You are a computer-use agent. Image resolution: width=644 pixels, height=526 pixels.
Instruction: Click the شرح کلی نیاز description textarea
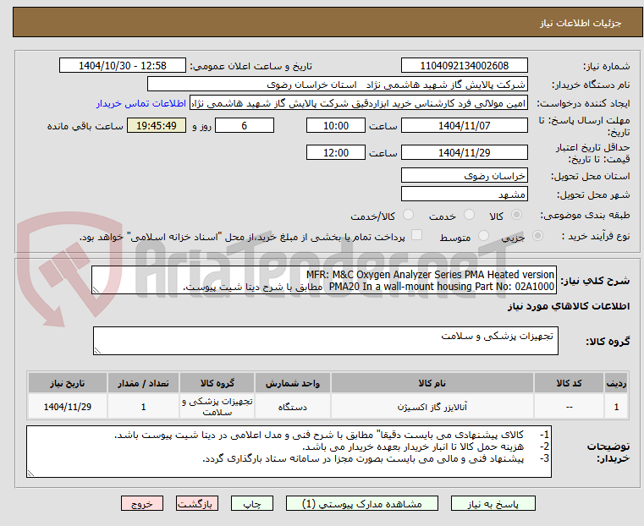(x=324, y=280)
